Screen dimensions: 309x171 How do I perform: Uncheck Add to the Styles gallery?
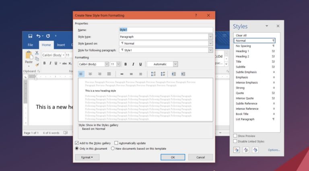tap(77, 143)
